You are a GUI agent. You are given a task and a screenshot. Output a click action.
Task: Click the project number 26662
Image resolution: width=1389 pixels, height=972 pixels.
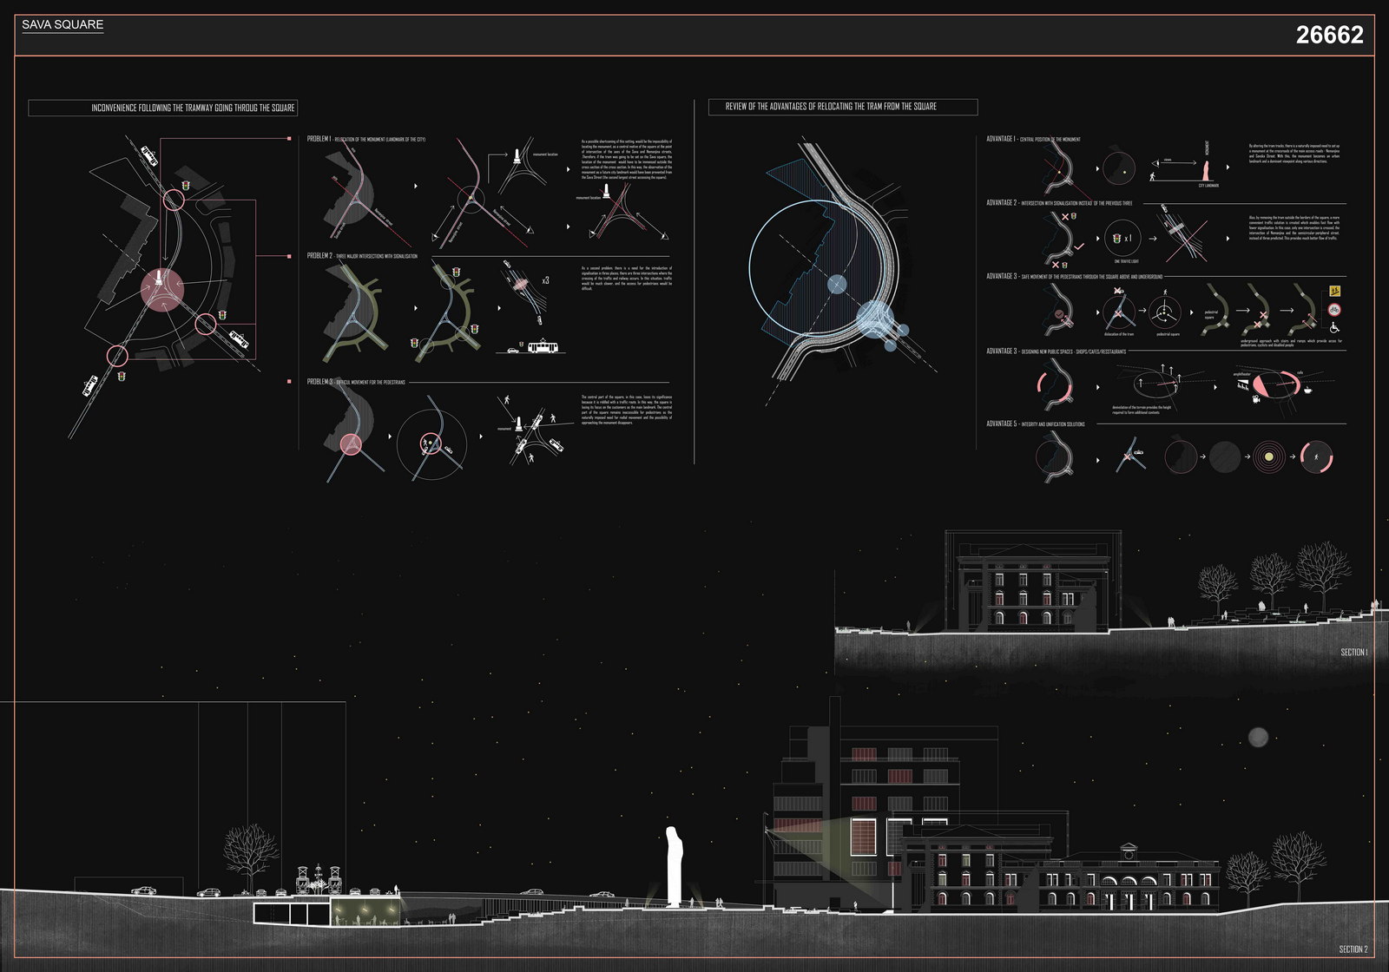point(1329,35)
